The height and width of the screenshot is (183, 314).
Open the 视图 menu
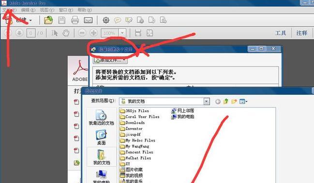click(47, 10)
